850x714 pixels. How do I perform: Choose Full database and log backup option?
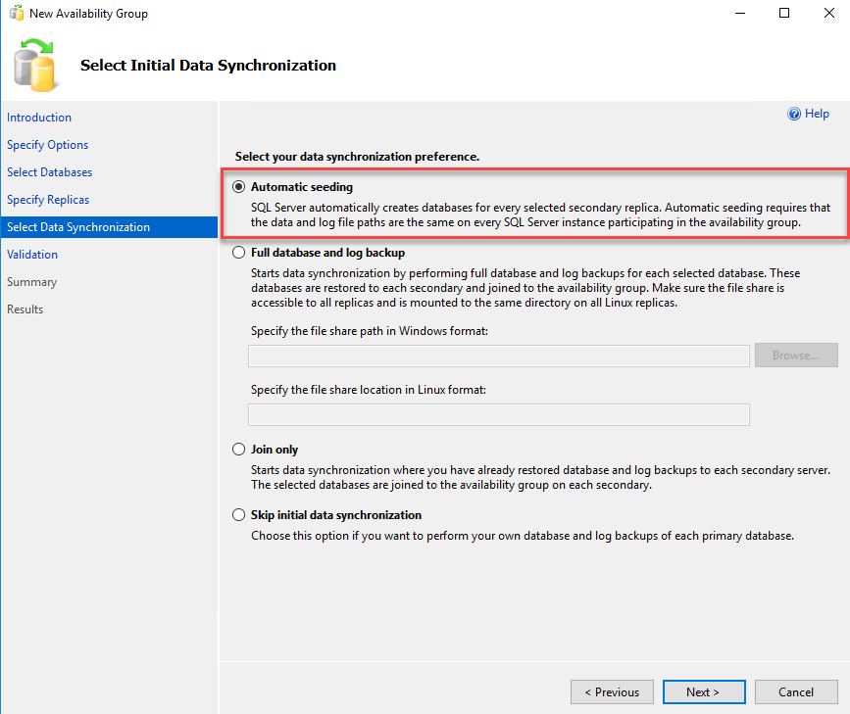(238, 253)
